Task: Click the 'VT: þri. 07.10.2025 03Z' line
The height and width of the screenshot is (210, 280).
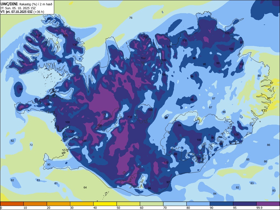Action: [x=17, y=12]
